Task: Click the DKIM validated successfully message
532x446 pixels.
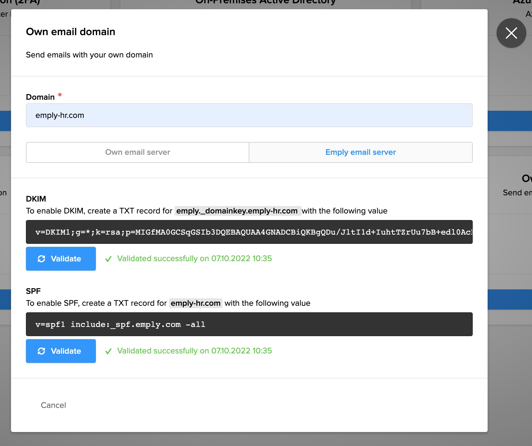Action: point(194,258)
